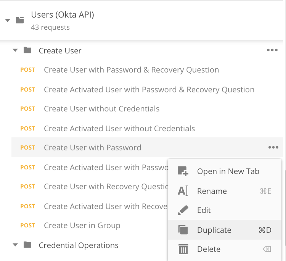The height and width of the screenshot is (261, 286).
Task: Select Create Activated User without Credentials request
Action: (119, 129)
